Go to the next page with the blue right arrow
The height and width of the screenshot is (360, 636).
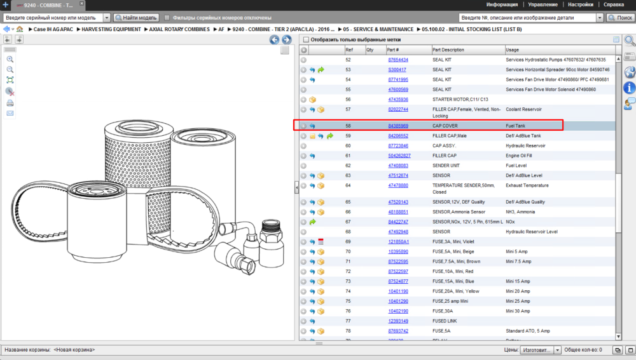click(286, 40)
